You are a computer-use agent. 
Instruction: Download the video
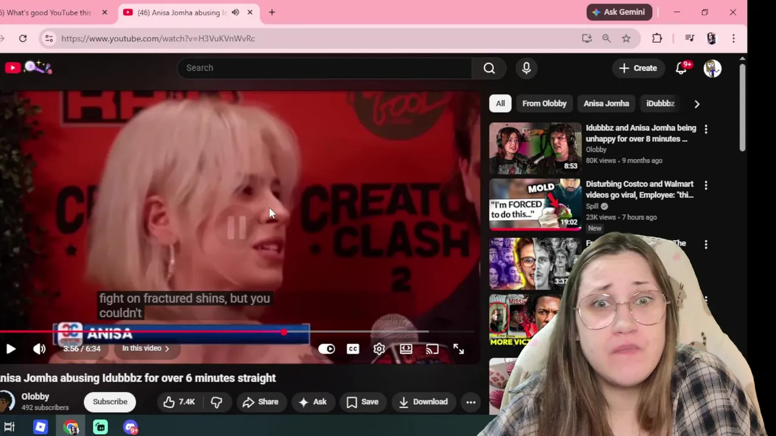coord(423,402)
